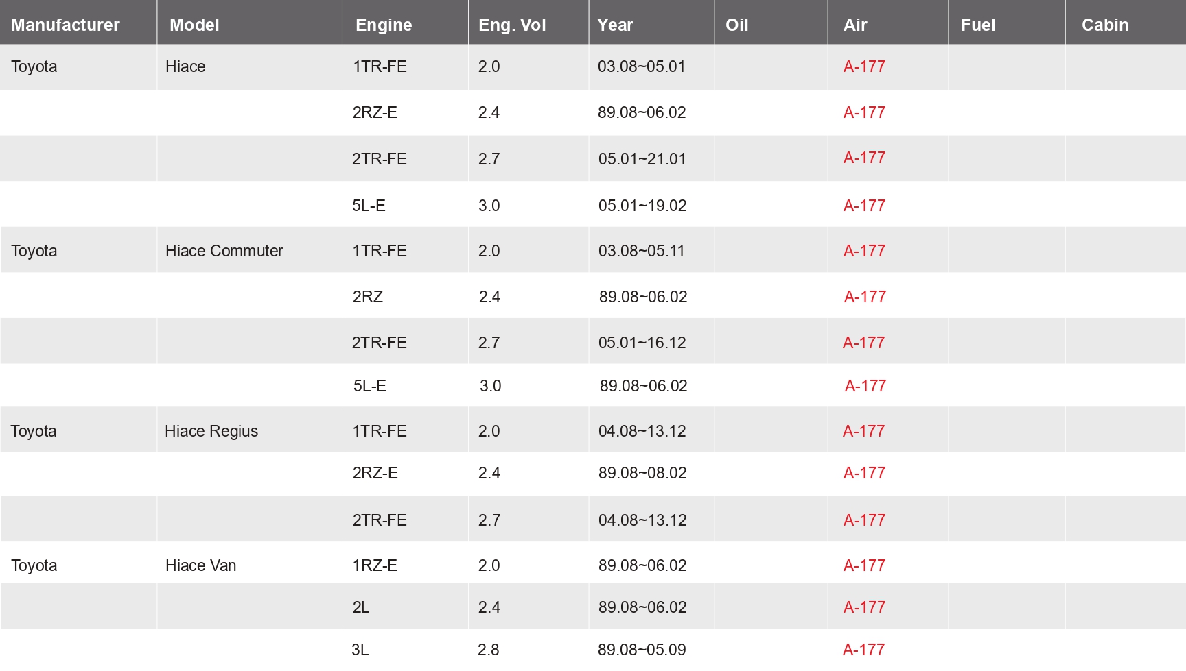Click engine 1TR-FE in the Hiace row
This screenshot has width=1186, height=671.
pyautogui.click(x=380, y=66)
